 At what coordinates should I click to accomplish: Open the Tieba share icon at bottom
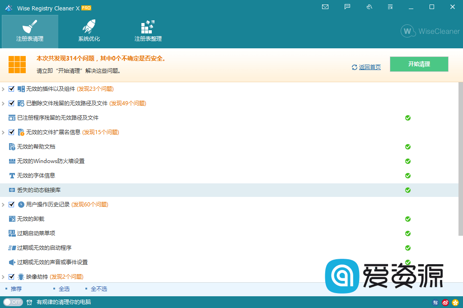pyautogui.click(x=436, y=302)
